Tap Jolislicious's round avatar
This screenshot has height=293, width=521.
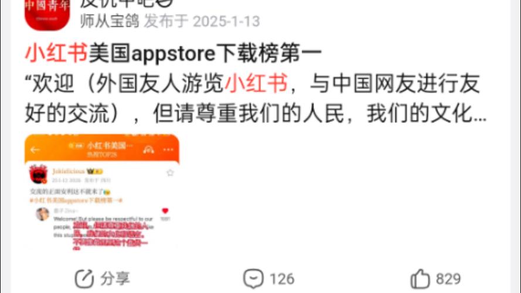pos(39,174)
